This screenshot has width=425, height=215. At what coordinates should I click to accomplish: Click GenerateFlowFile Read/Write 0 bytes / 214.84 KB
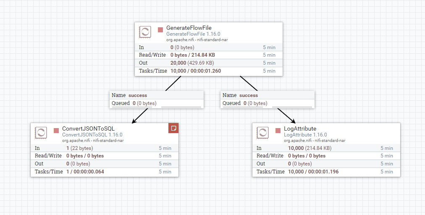point(193,55)
